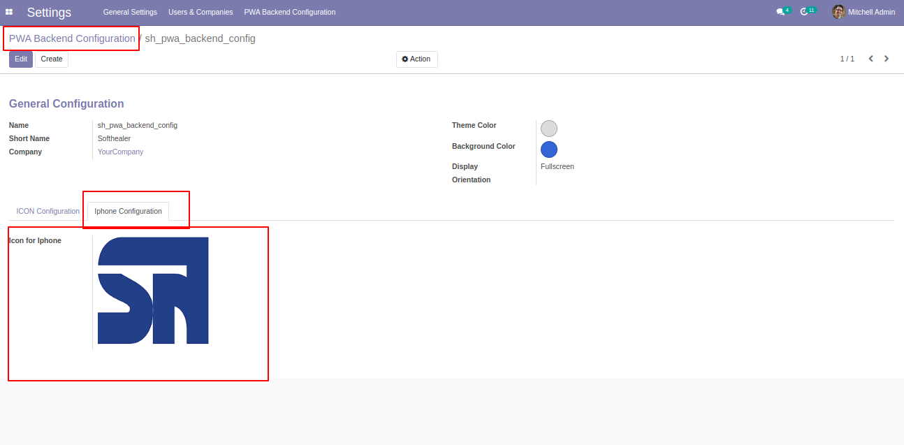This screenshot has height=445, width=904.
Task: Open the Action gear dropdown
Action: [417, 59]
